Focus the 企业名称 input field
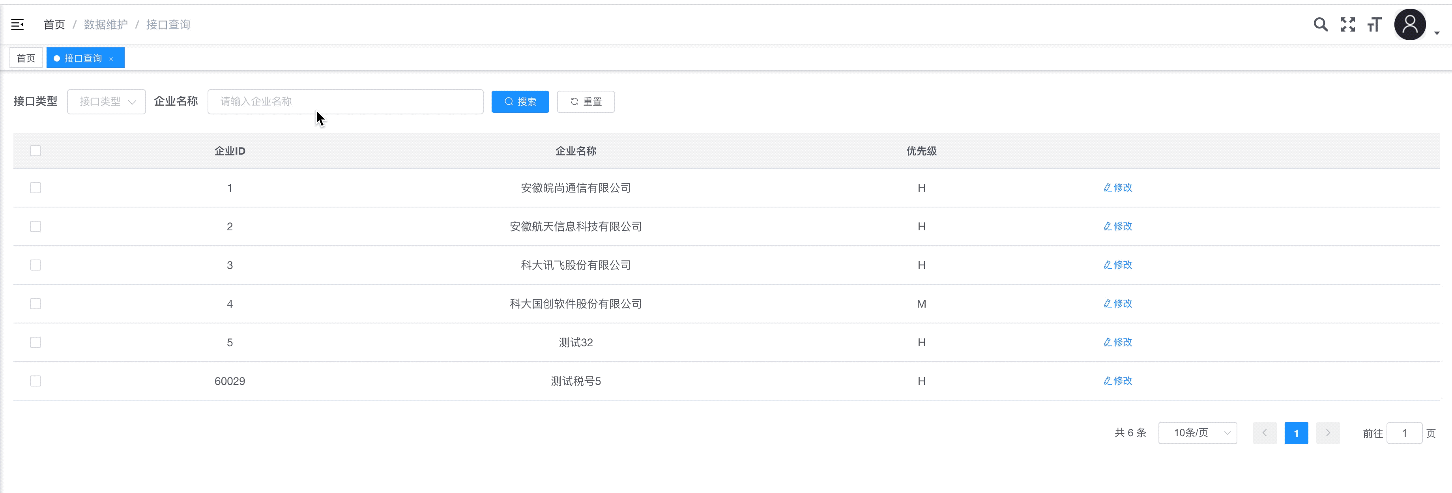 pos(345,101)
